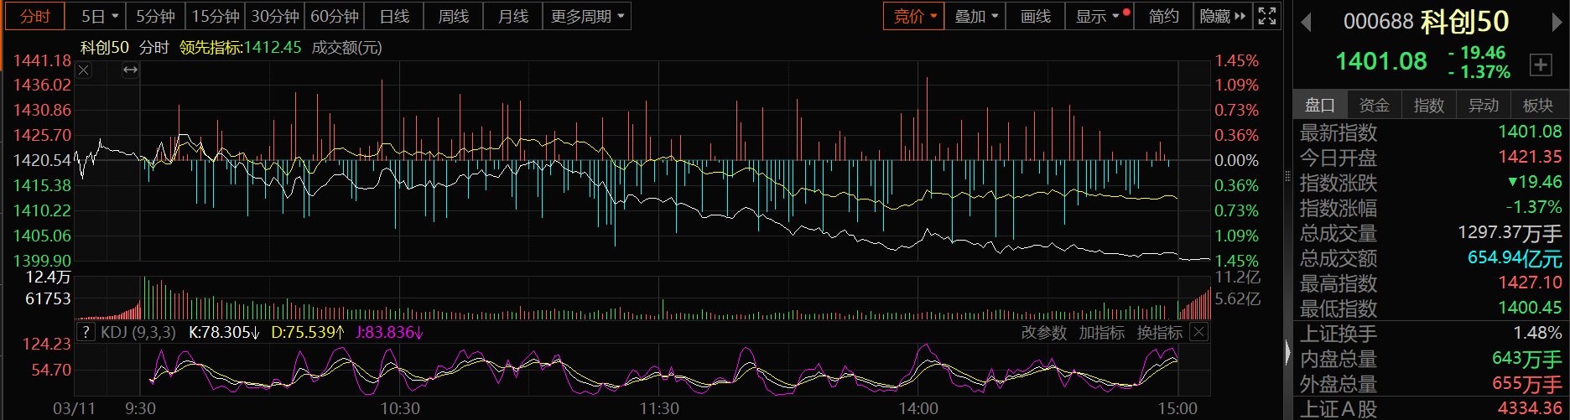The image size is (1570, 420).
Task: Open the KDJ help question mark
Action: (86, 332)
